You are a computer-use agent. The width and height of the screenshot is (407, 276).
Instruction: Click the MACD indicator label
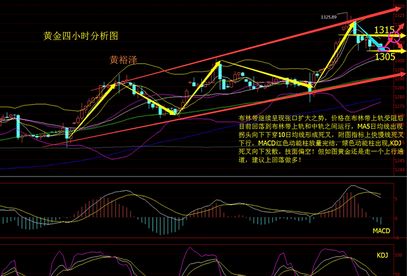click(381, 231)
